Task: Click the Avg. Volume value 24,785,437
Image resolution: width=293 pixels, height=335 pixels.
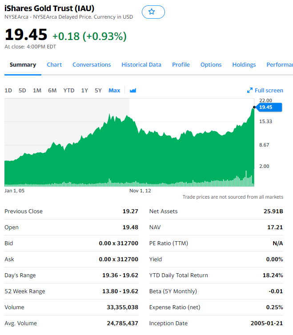Action: coord(123,323)
